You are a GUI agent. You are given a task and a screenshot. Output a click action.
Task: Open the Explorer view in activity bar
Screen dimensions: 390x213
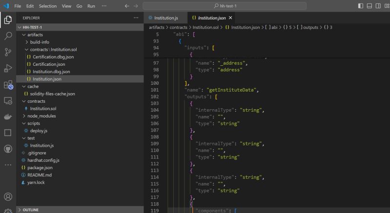8,20
